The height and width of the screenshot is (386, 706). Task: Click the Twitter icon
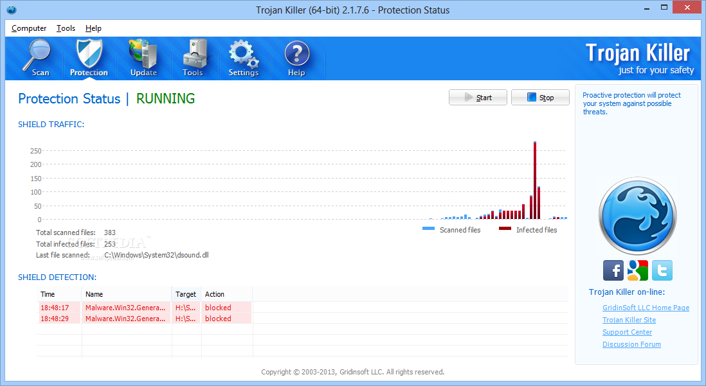coord(662,270)
